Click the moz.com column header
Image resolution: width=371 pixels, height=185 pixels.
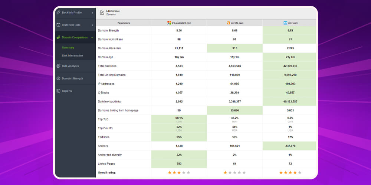click(x=289, y=23)
